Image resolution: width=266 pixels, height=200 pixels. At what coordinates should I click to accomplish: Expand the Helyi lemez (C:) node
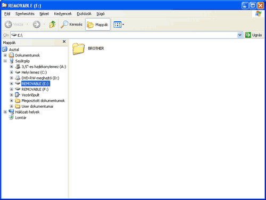click(x=12, y=73)
